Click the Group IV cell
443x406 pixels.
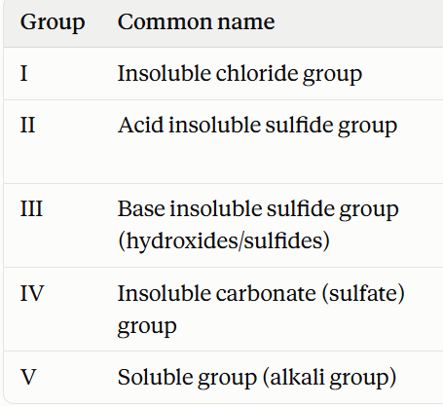pyautogui.click(x=32, y=293)
